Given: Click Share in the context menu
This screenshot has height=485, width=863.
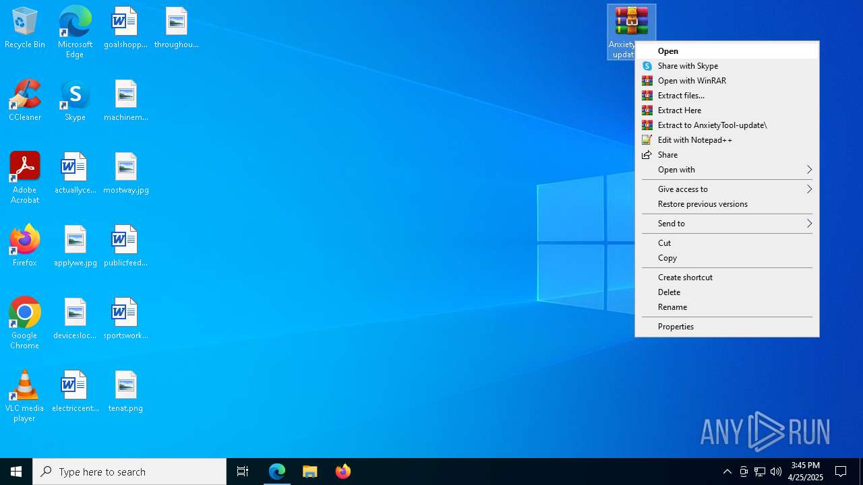Looking at the screenshot, I should (727, 155).
